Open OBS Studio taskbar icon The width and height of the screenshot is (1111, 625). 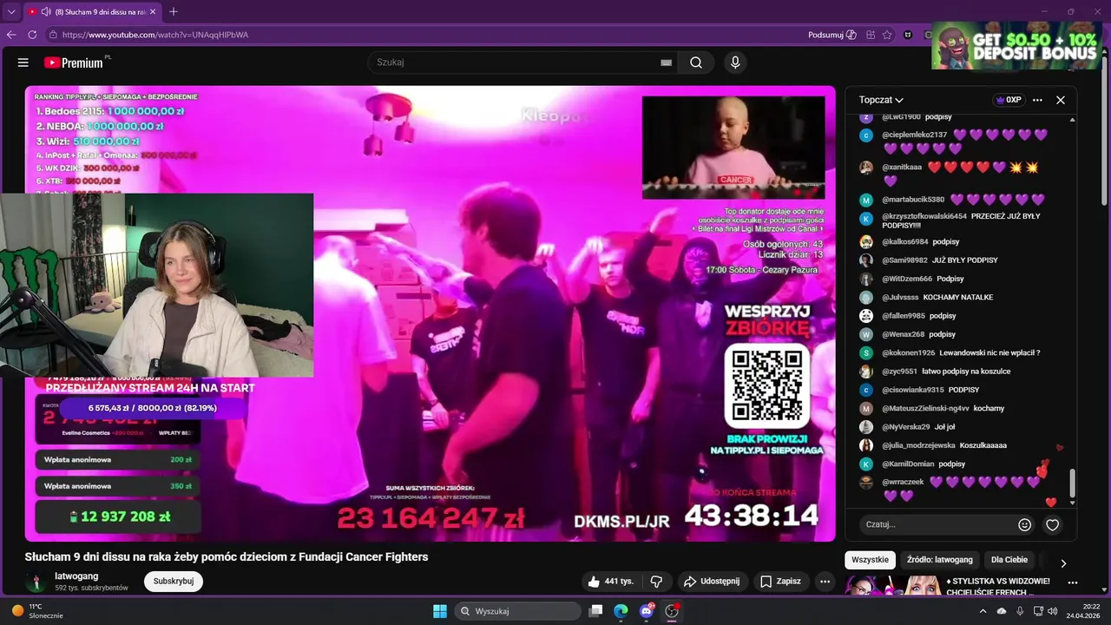(671, 611)
